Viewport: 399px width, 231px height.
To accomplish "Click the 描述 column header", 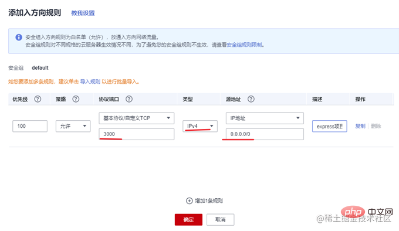I will 317,99.
